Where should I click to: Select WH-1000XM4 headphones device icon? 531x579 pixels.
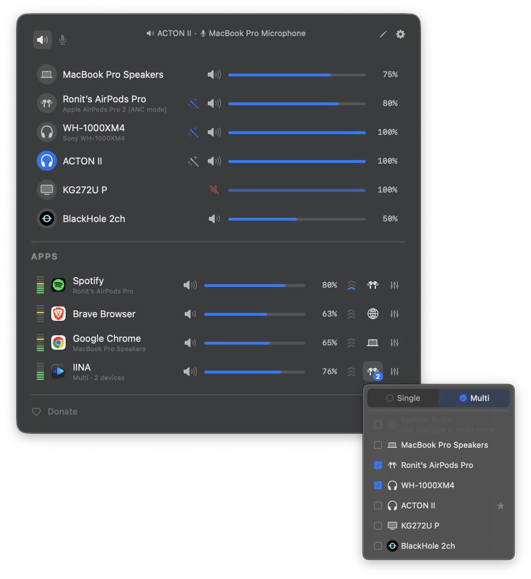pos(47,132)
